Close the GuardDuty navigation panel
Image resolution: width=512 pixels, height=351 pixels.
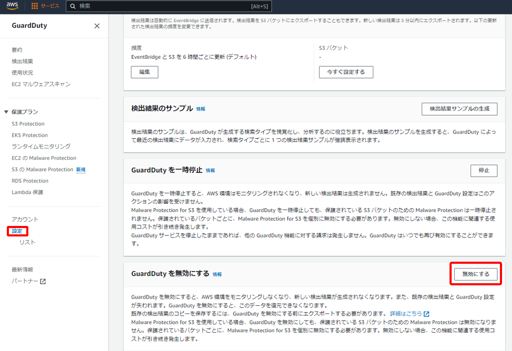(97, 26)
